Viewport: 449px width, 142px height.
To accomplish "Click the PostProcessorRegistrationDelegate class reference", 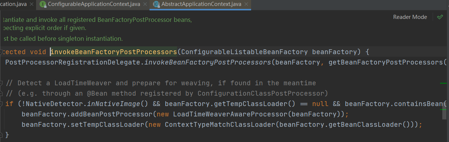I will [x=73, y=62].
